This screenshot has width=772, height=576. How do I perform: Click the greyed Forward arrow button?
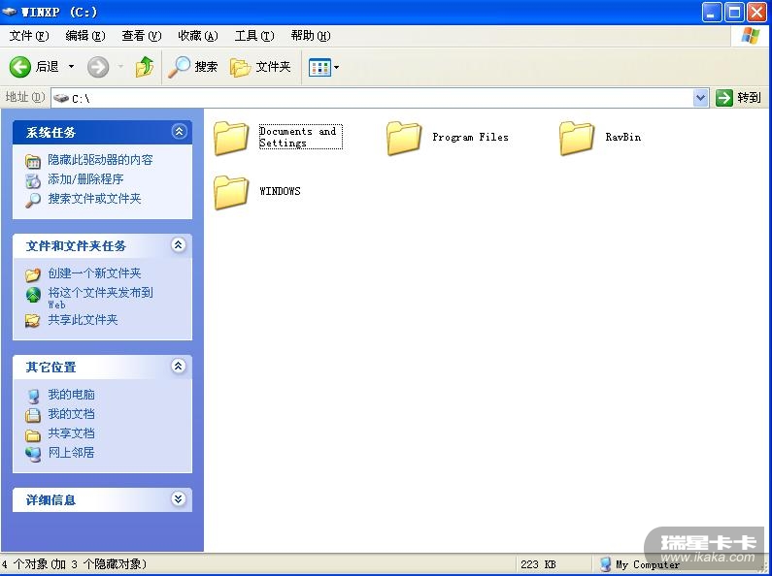(x=98, y=67)
